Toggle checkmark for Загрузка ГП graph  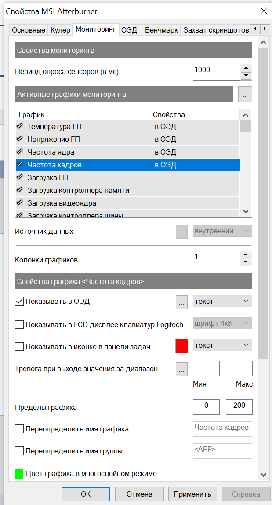(x=20, y=177)
